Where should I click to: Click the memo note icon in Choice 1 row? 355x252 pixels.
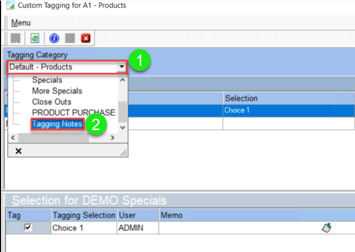pyautogui.click(x=326, y=228)
